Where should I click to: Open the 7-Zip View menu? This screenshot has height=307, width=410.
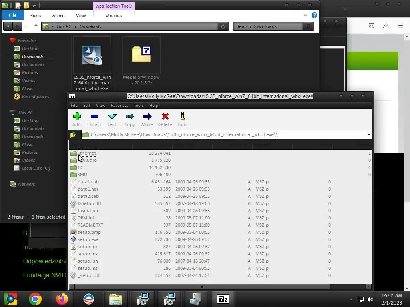100,106
